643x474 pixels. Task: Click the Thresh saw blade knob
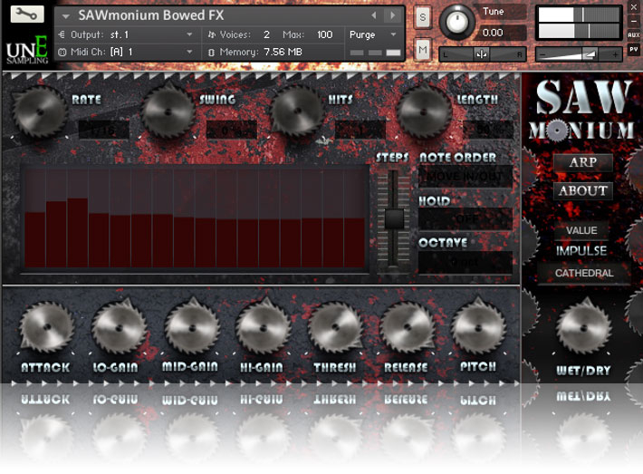[335, 327]
